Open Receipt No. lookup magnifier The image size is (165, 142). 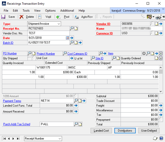pyautogui.click(x=72, y=28)
